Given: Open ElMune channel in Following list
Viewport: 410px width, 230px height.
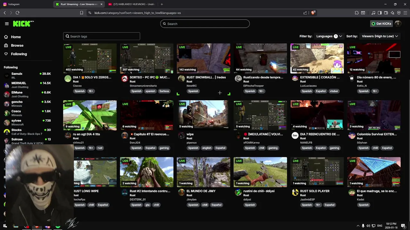Looking at the screenshot, I should [27, 94].
